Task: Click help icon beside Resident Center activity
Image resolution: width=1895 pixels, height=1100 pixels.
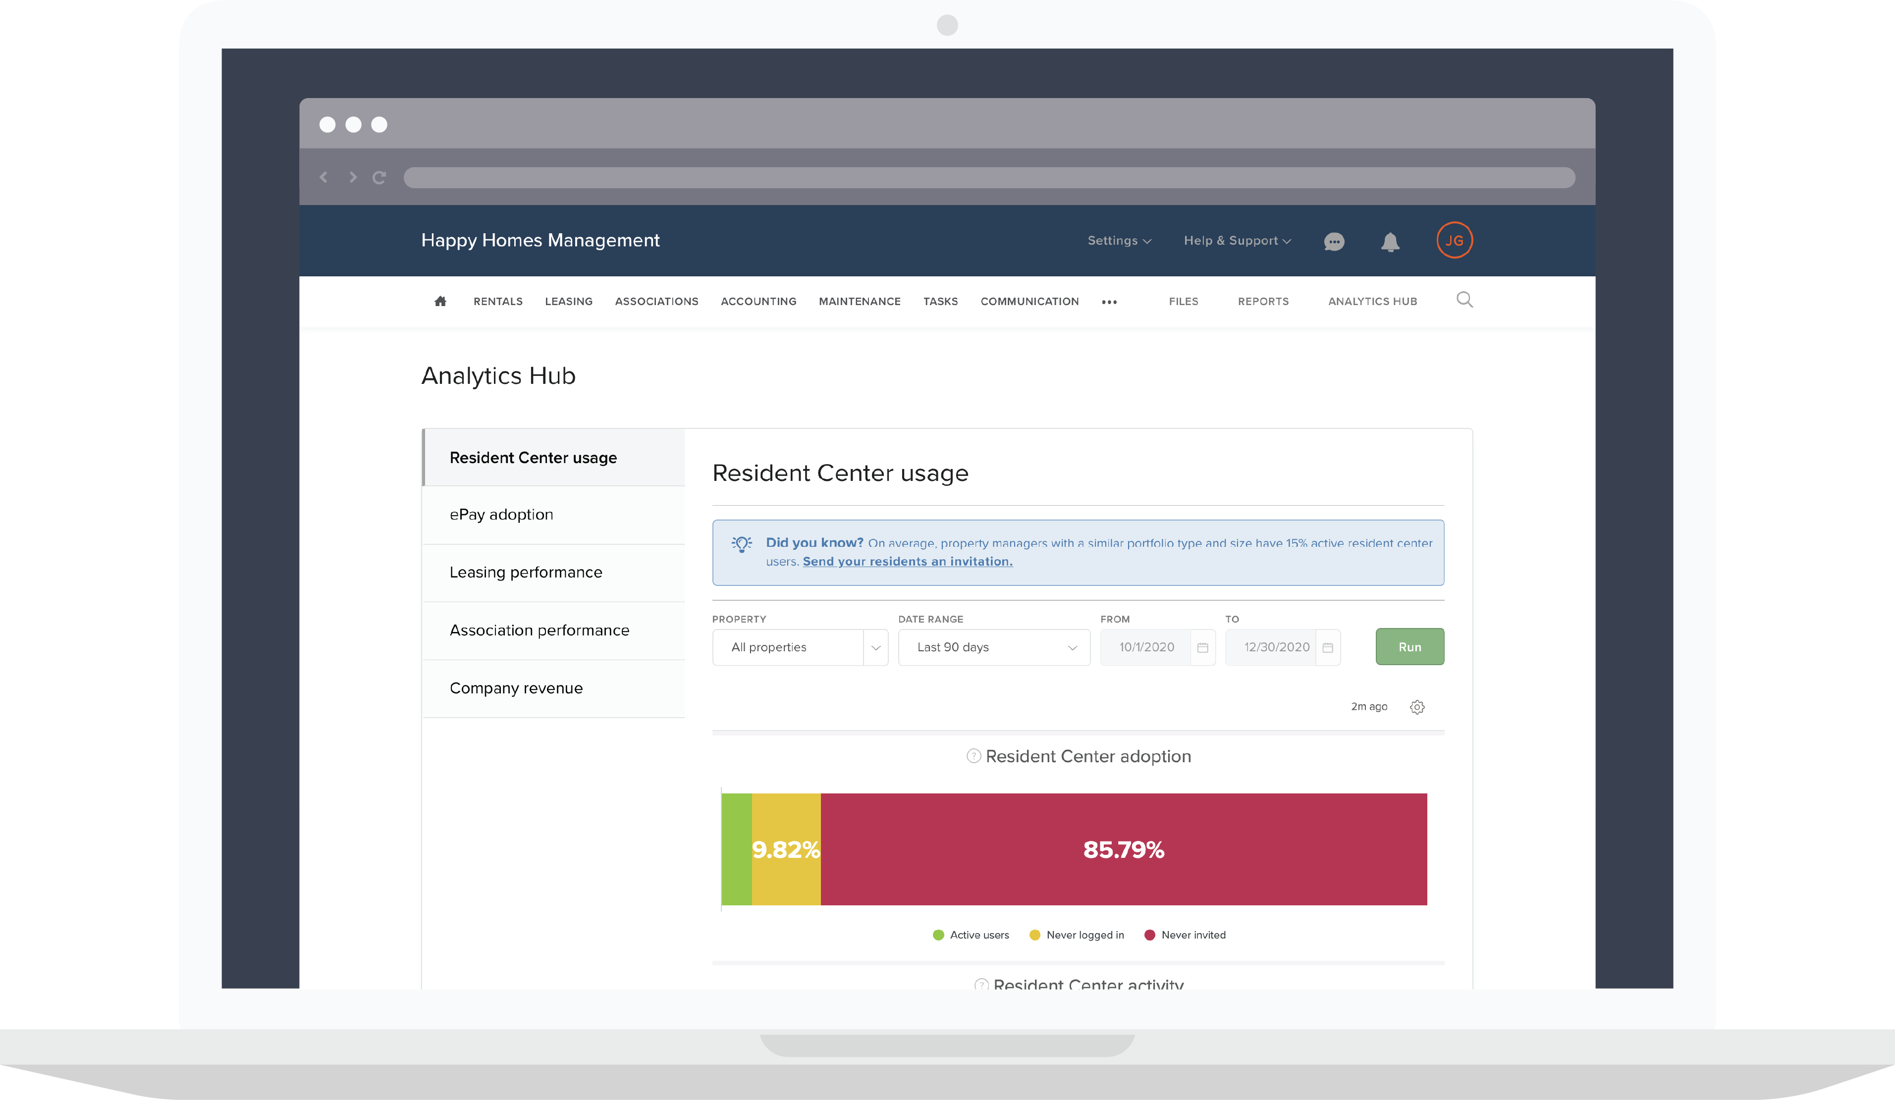Action: tap(980, 984)
